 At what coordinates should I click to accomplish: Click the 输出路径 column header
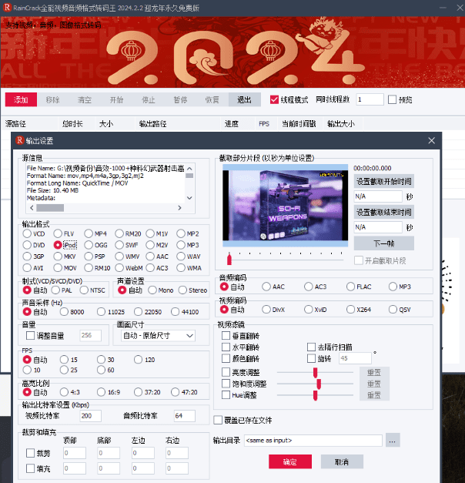(152, 124)
